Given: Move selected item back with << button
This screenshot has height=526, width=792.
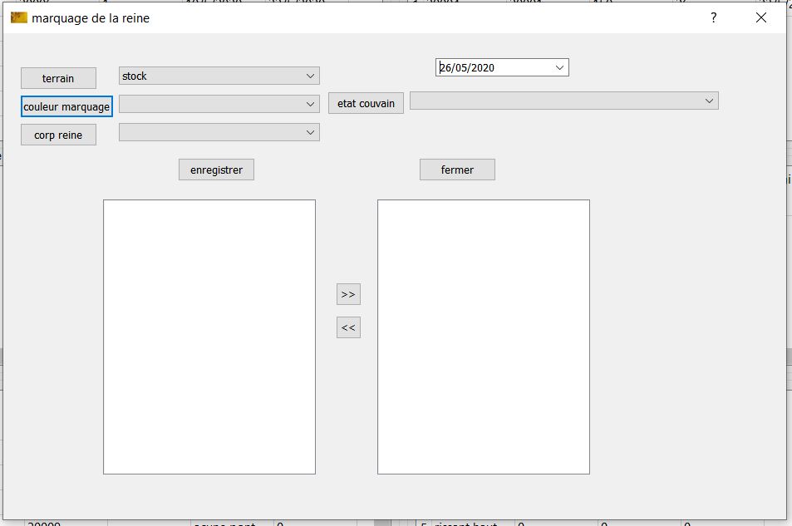Looking at the screenshot, I should click(x=348, y=327).
